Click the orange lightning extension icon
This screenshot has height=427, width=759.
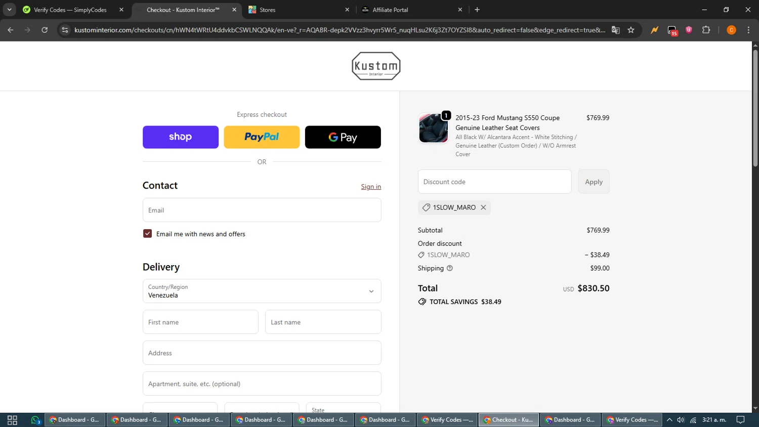655,30
